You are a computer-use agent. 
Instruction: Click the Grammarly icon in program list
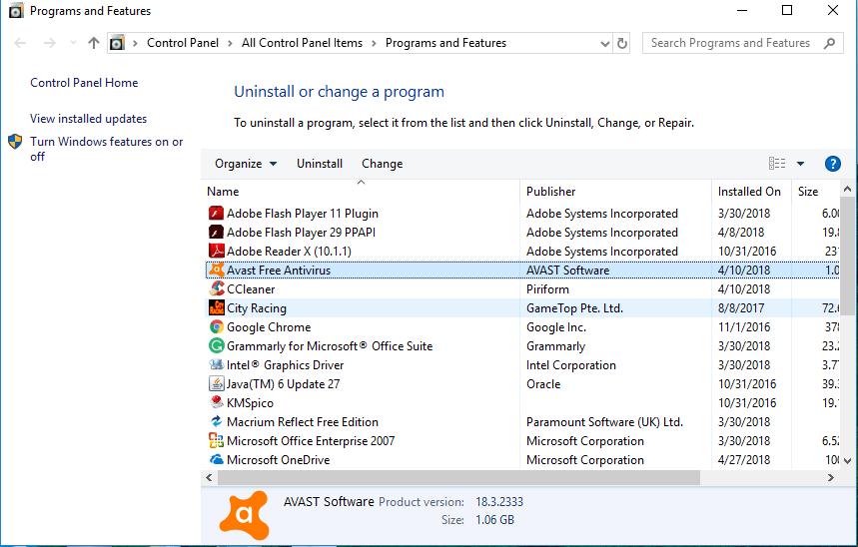216,345
